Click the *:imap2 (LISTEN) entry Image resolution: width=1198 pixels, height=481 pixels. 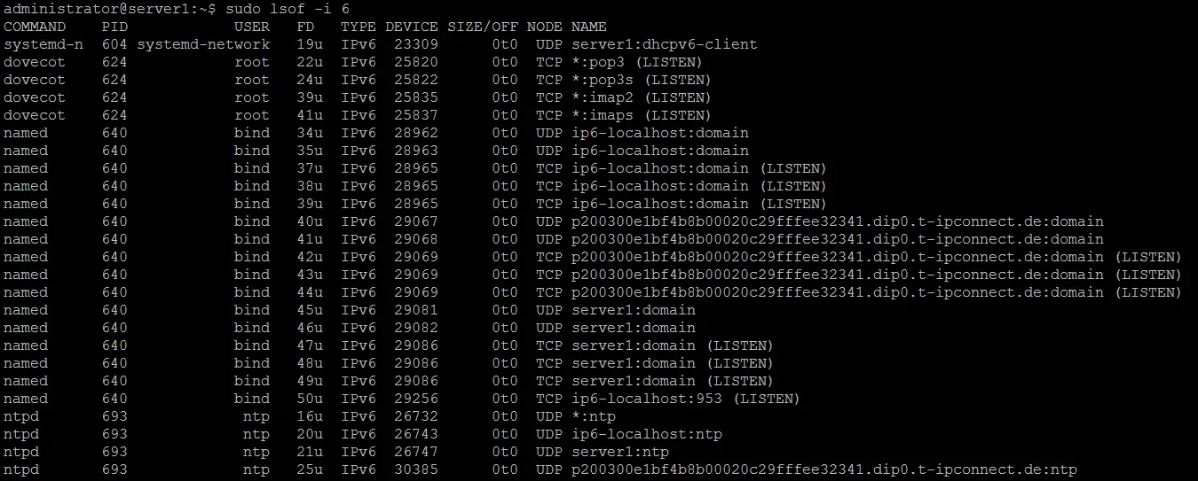coord(642,97)
